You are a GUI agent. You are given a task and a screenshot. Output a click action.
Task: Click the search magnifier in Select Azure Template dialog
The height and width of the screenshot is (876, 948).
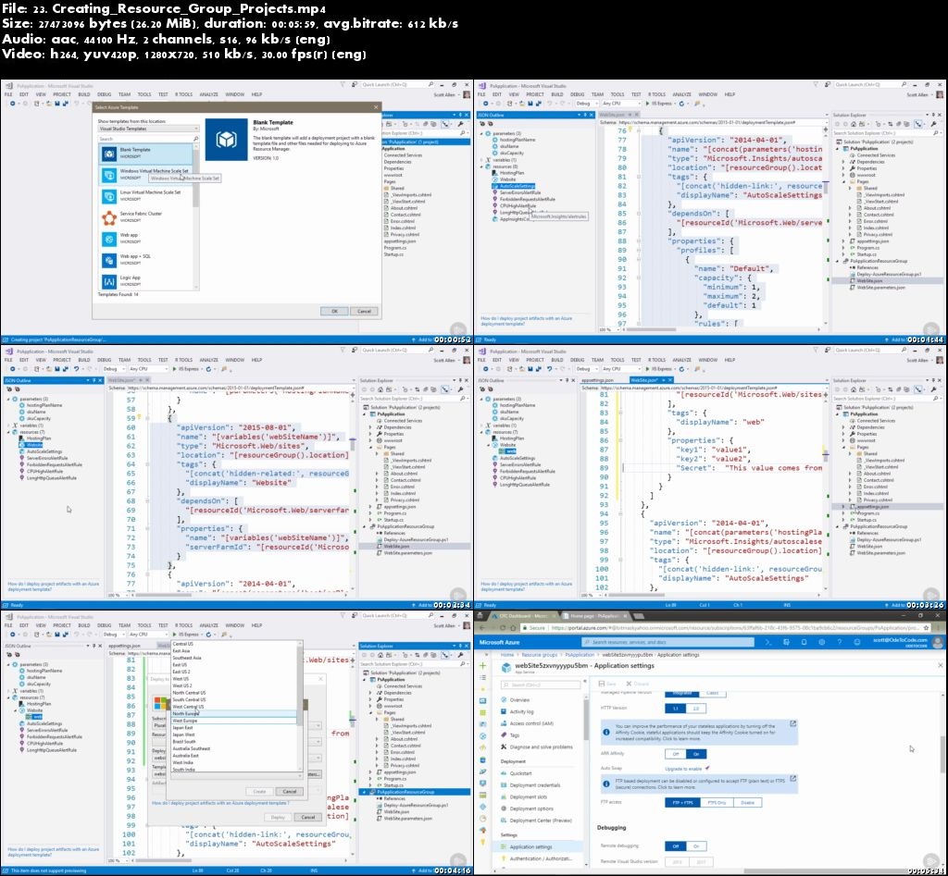[195, 139]
